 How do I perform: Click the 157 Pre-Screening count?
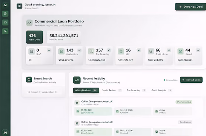(99, 50)
